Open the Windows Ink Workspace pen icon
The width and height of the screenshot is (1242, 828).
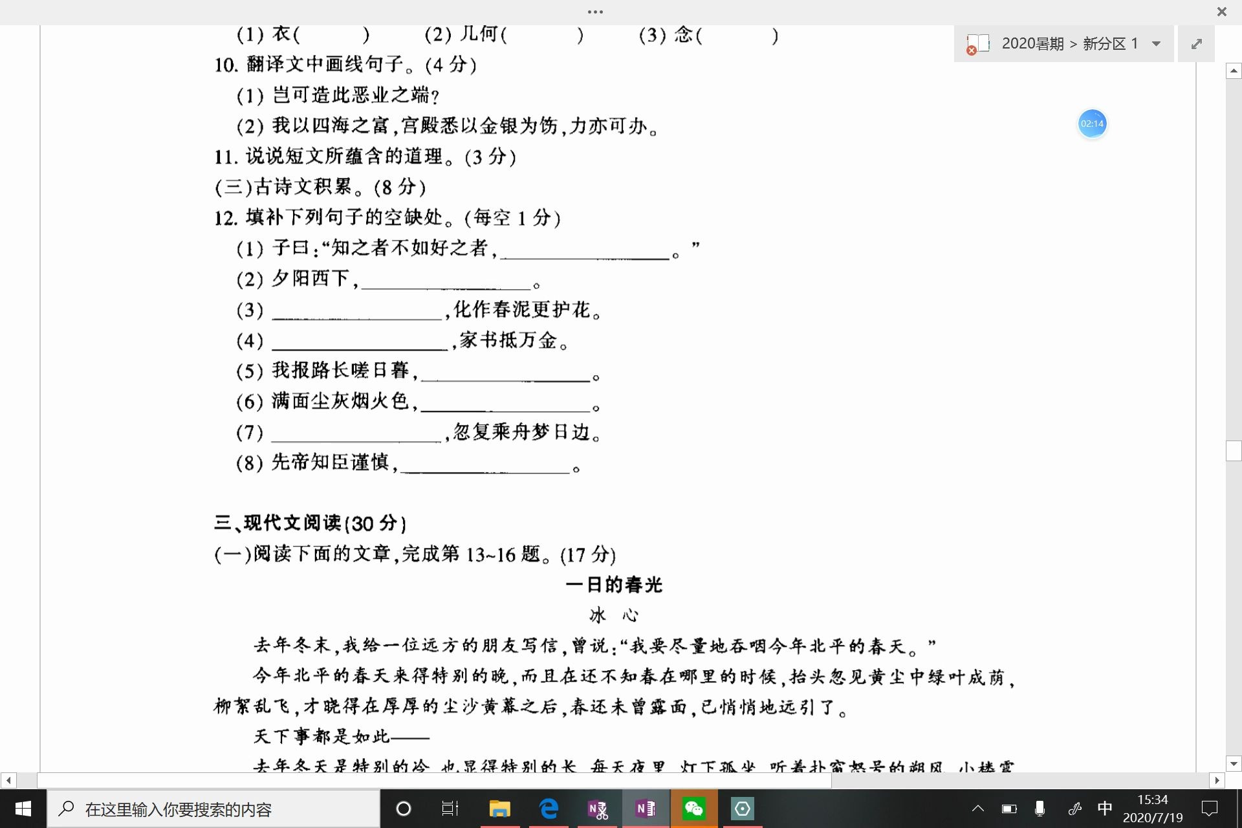[1074, 809]
